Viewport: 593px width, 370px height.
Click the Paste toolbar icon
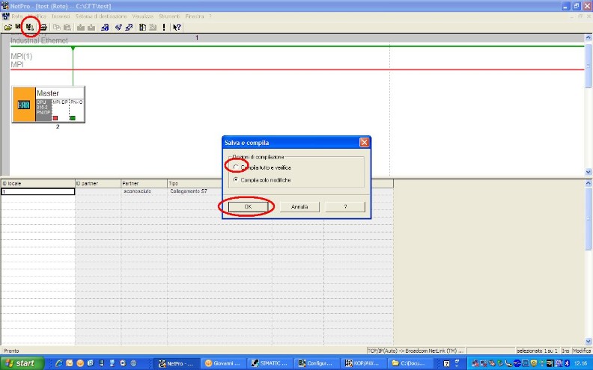(67, 27)
